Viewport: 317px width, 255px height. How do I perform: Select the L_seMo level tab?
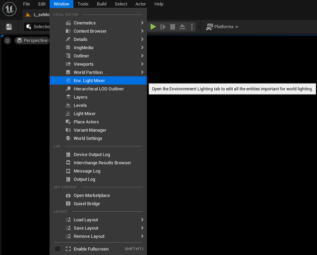point(37,15)
